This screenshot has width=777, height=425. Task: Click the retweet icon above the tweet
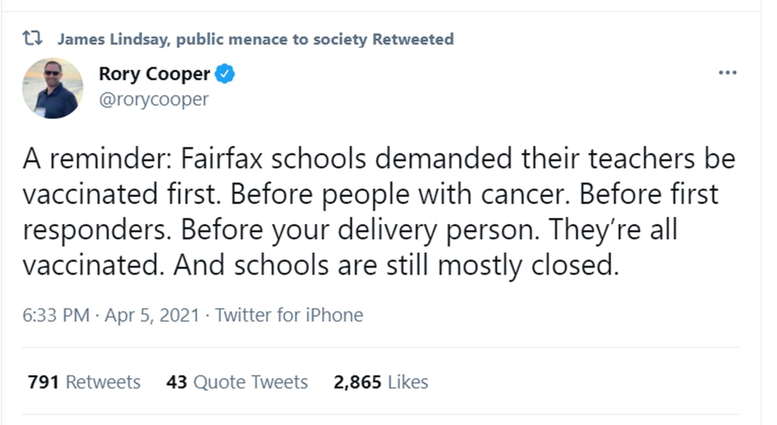click(x=32, y=39)
